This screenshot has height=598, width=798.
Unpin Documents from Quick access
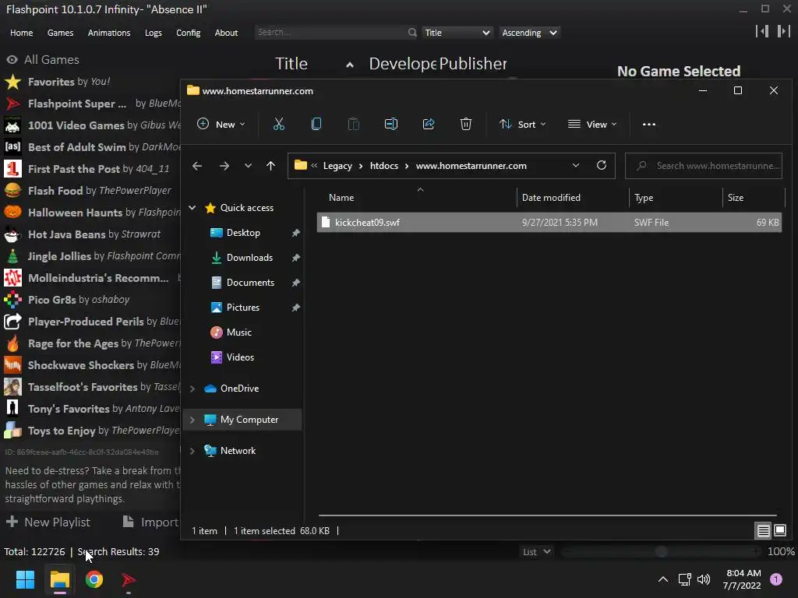tap(295, 283)
